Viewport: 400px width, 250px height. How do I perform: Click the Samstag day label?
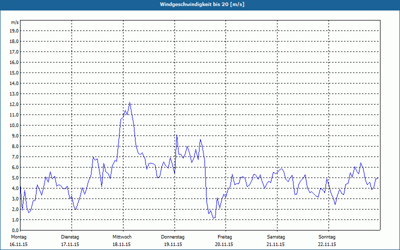coord(276,236)
